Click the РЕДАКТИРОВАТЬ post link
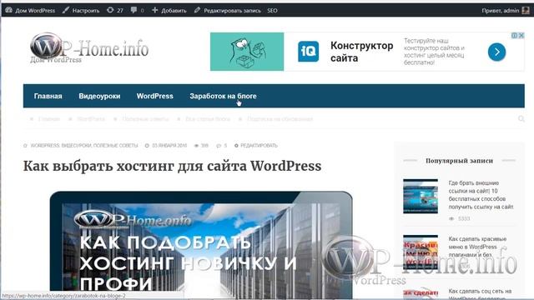 tap(259, 146)
